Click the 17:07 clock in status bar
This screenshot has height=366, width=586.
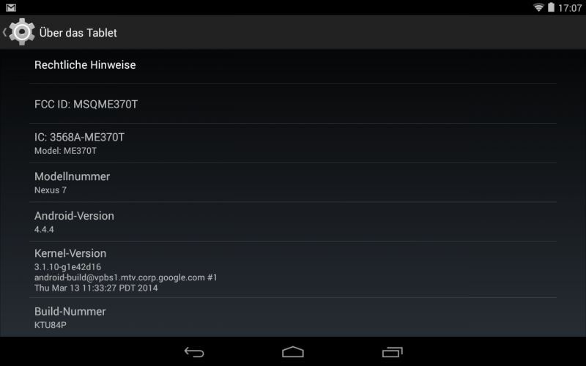pos(570,8)
